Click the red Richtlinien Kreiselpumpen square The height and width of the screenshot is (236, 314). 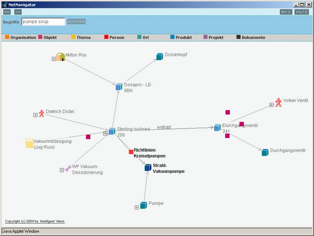coord(131,152)
